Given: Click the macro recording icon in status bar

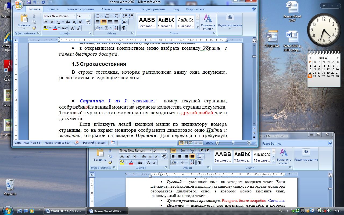Looking at the screenshot, I should pos(113,143).
